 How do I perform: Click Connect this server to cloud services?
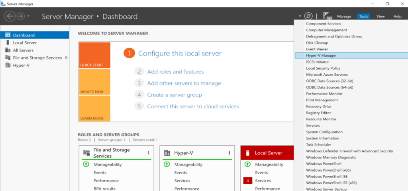coord(193,106)
